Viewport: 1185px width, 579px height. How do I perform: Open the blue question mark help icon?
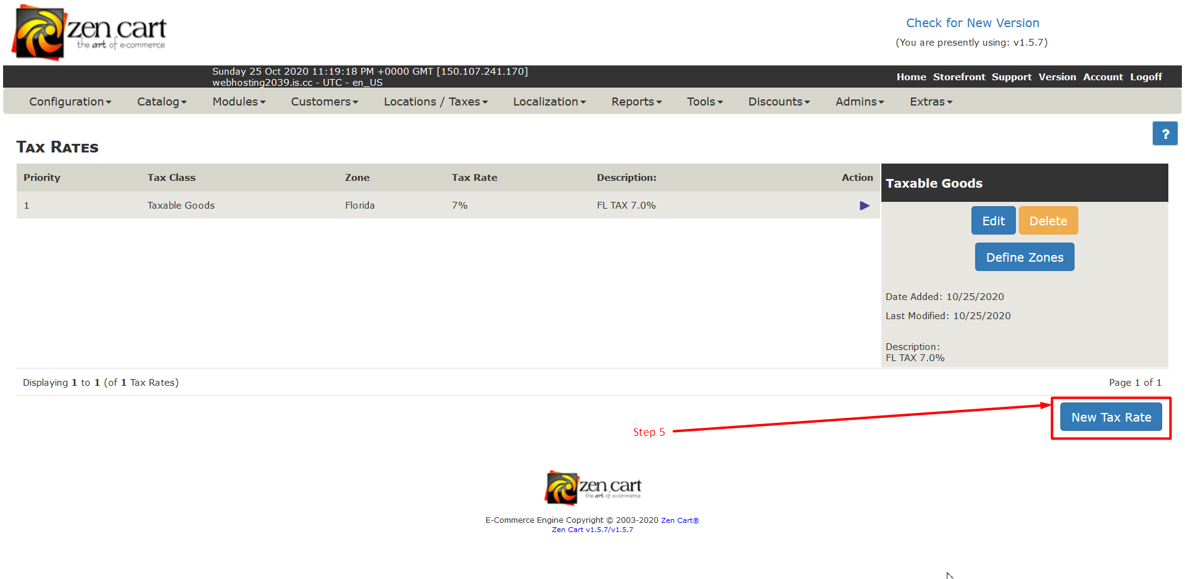tap(1165, 133)
